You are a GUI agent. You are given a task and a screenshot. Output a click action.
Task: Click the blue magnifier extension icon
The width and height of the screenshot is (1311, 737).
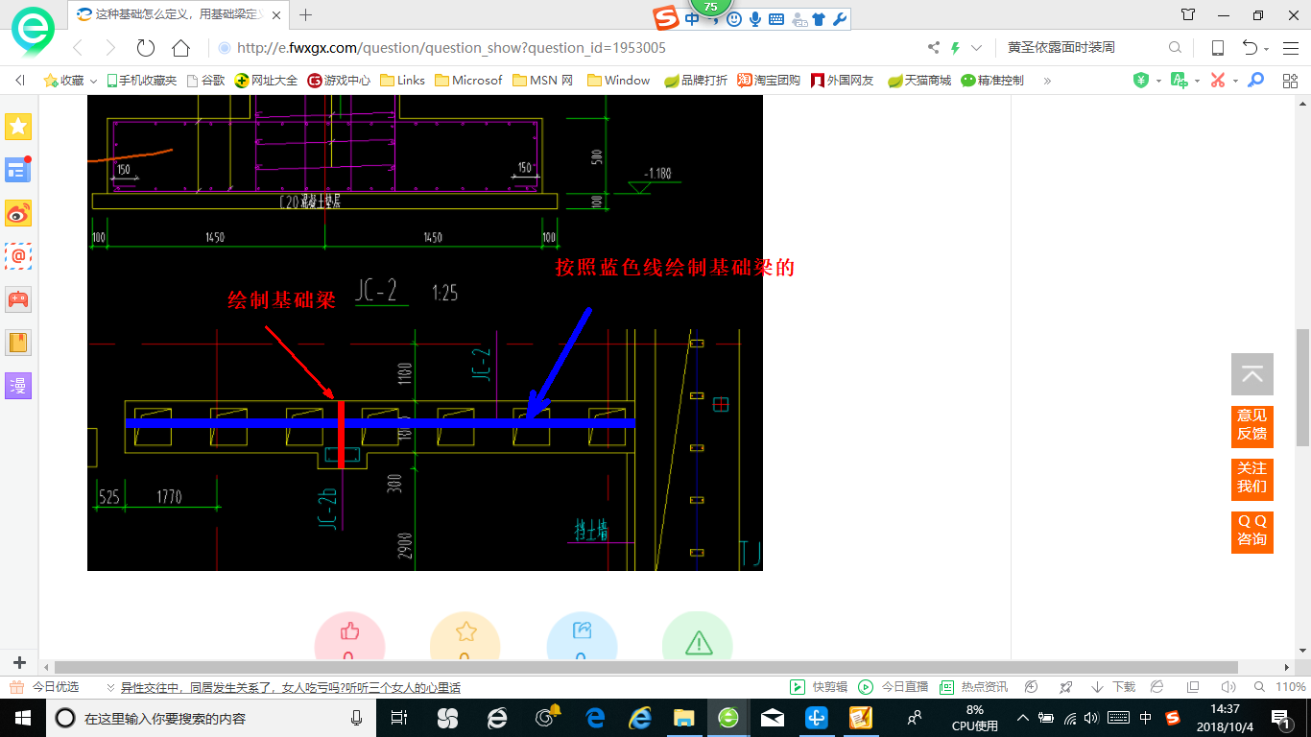[x=1255, y=81]
